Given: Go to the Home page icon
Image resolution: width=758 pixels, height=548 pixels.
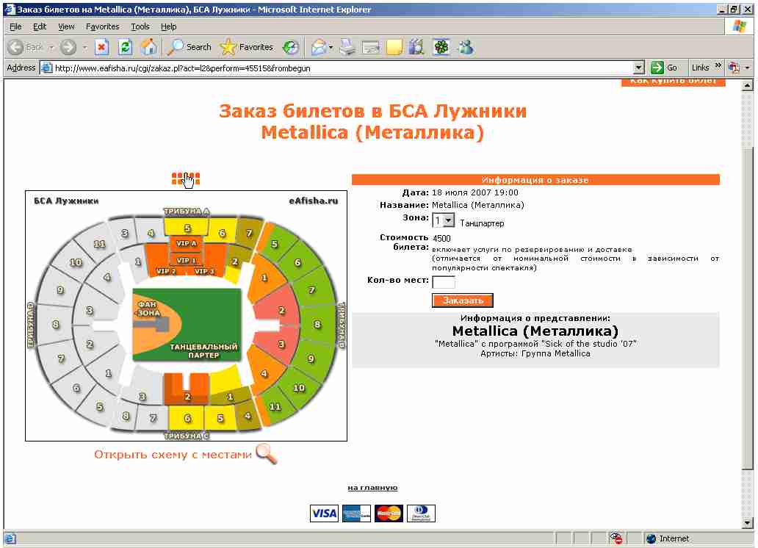Looking at the screenshot, I should click(x=148, y=47).
